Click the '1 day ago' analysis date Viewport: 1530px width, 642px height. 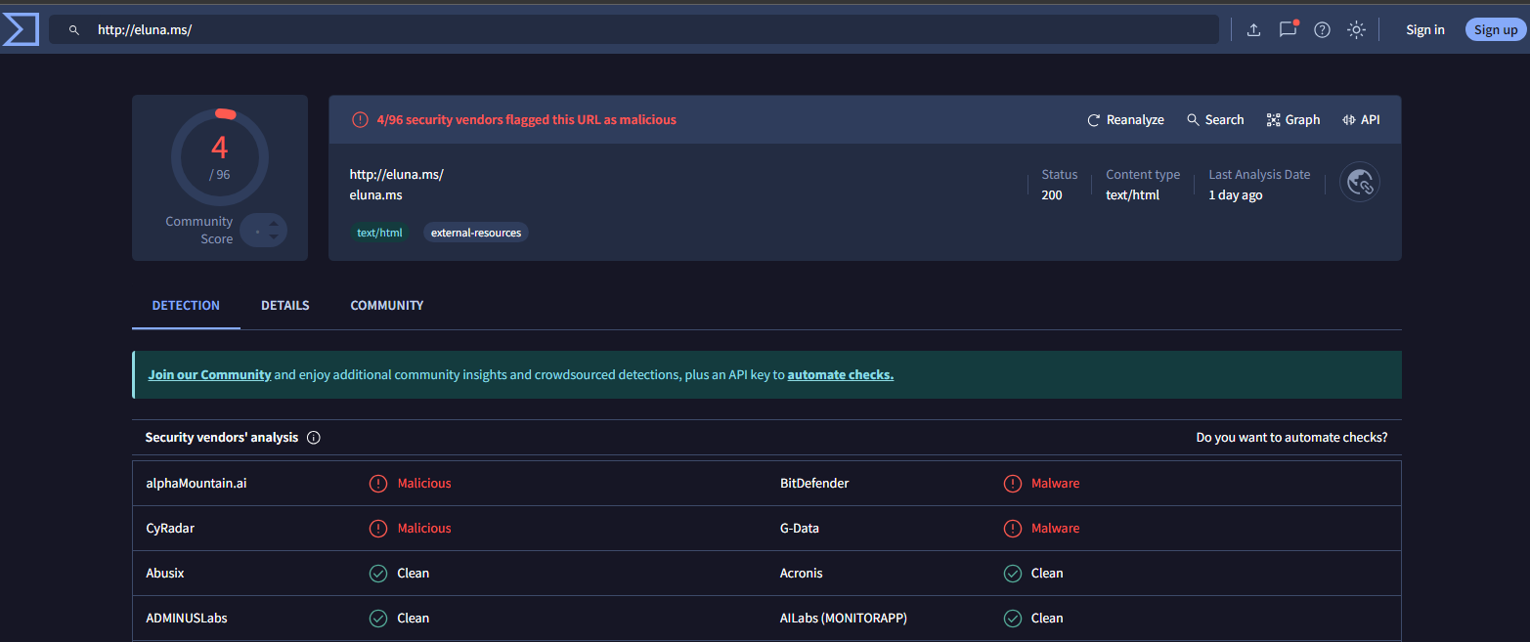point(1236,195)
